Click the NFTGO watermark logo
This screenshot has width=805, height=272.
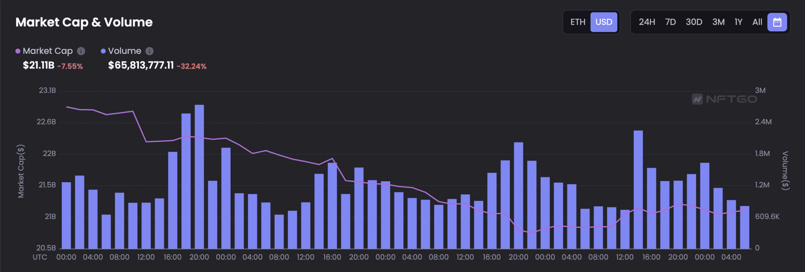point(724,99)
